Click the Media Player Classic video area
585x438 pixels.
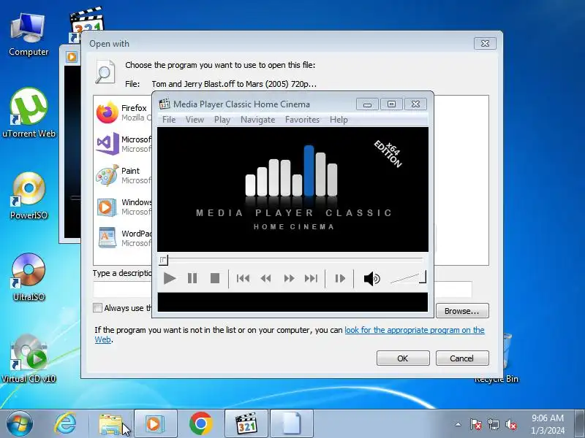click(x=292, y=190)
